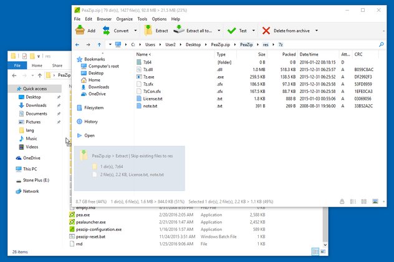The width and height of the screenshot is (394, 262).
Task: Select the note.txt file
Action: pos(255,106)
